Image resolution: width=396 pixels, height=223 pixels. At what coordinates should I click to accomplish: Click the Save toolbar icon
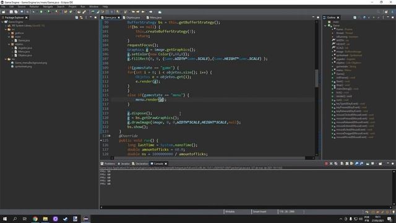[11, 12]
